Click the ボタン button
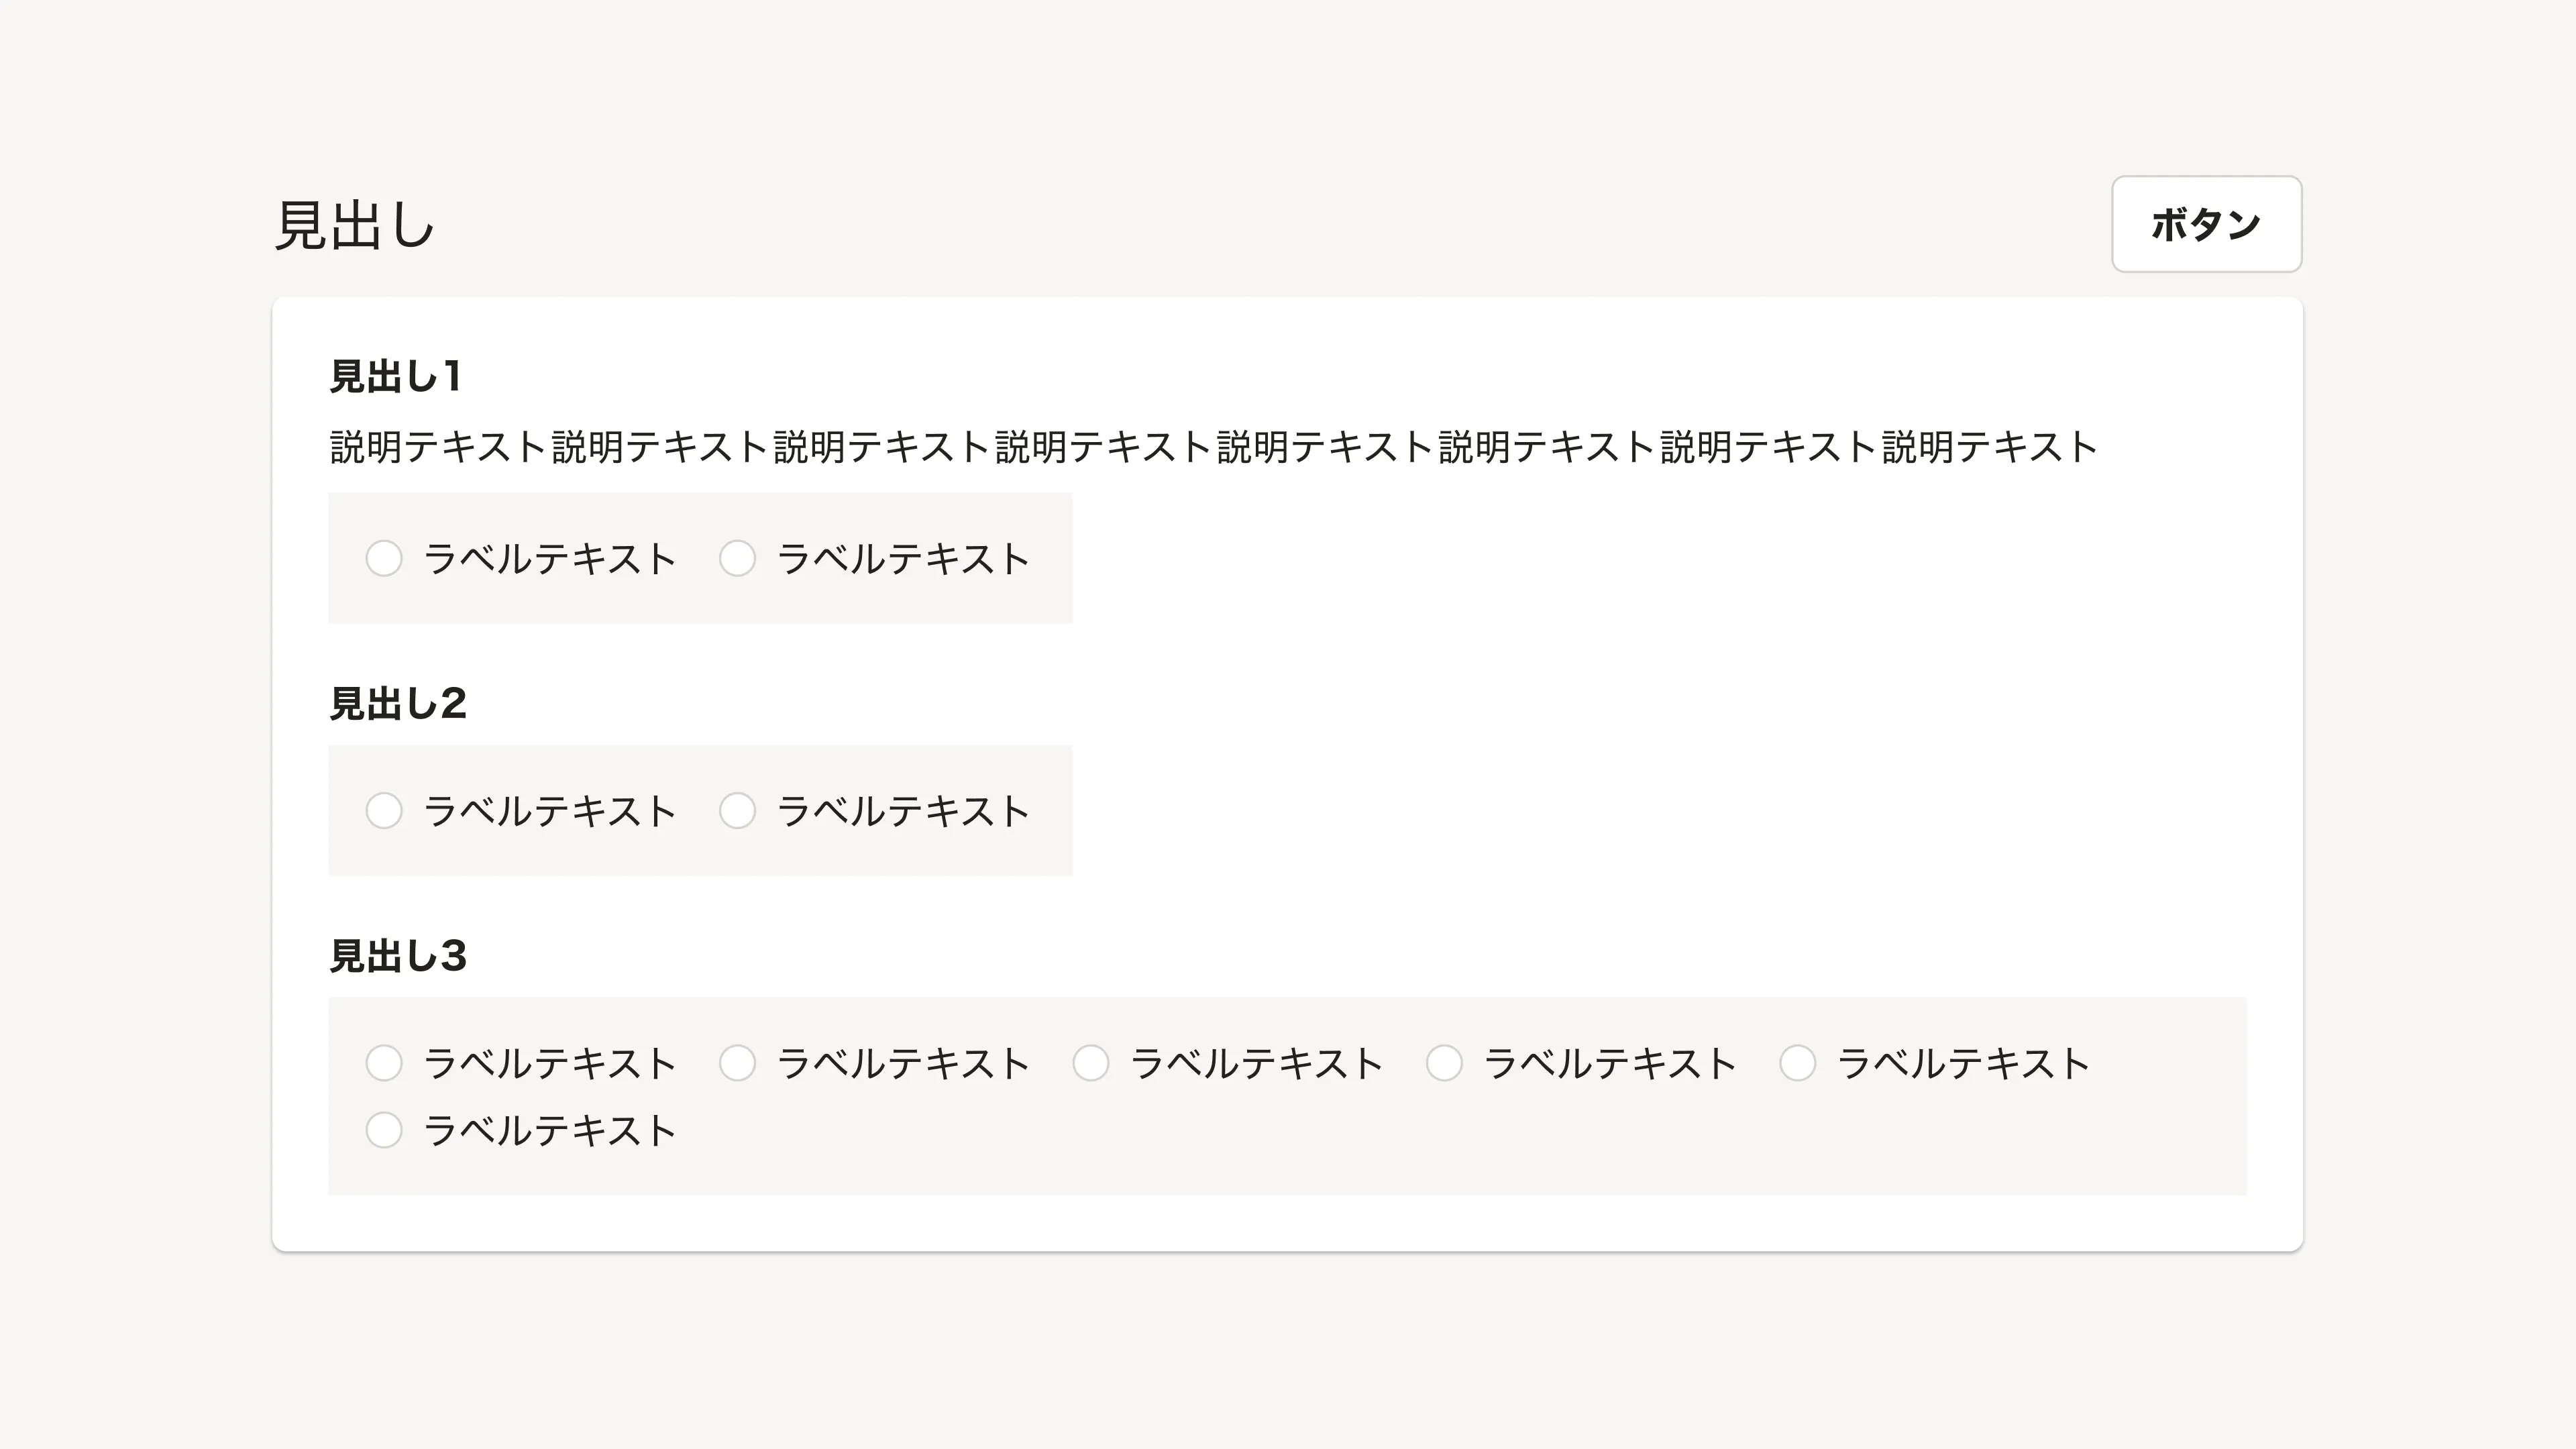This screenshot has height=1449, width=2576. tap(2206, 224)
